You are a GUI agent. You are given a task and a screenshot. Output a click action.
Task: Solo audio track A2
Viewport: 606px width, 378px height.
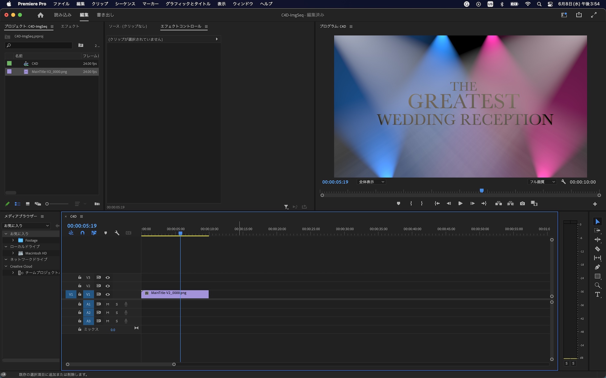click(117, 313)
